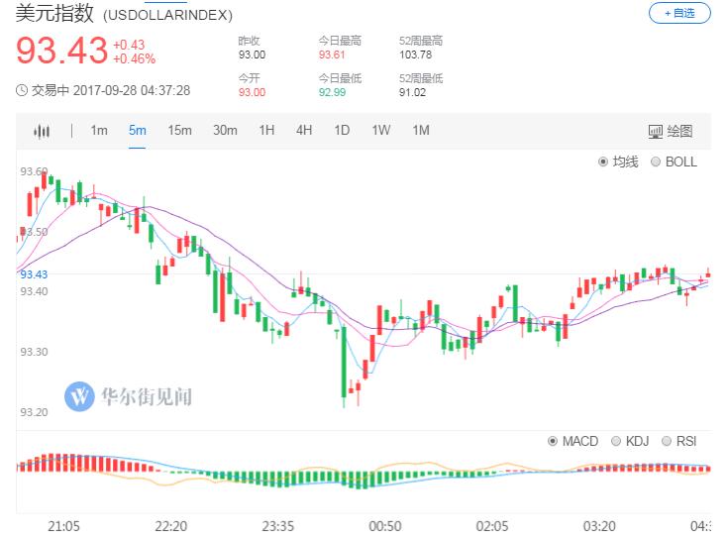This screenshot has height=540, width=727.
Task: Click the 03:20 time axis label
Action: tap(599, 526)
